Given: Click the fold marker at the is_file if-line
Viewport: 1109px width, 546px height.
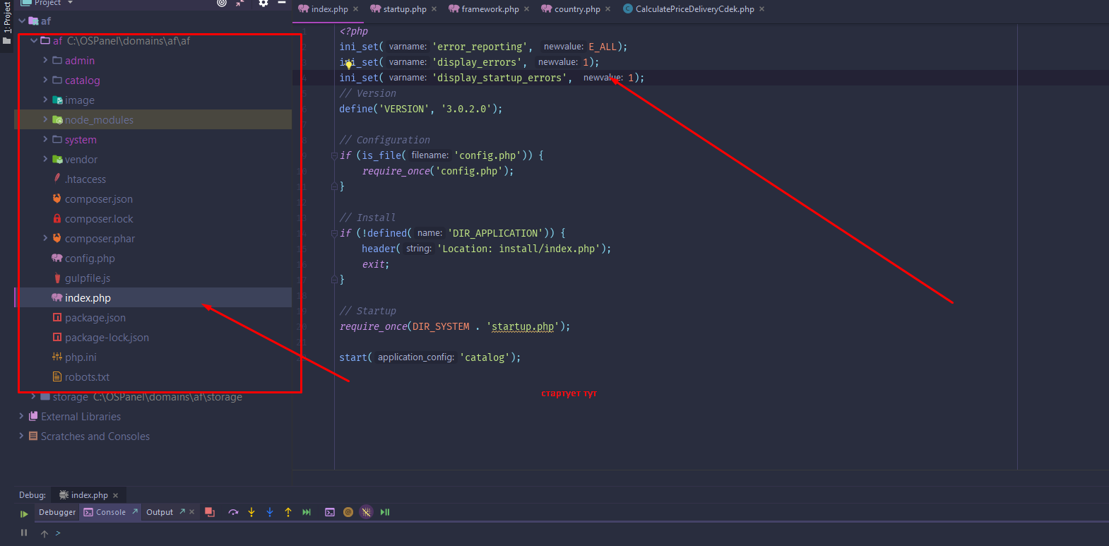Looking at the screenshot, I should click(x=334, y=155).
